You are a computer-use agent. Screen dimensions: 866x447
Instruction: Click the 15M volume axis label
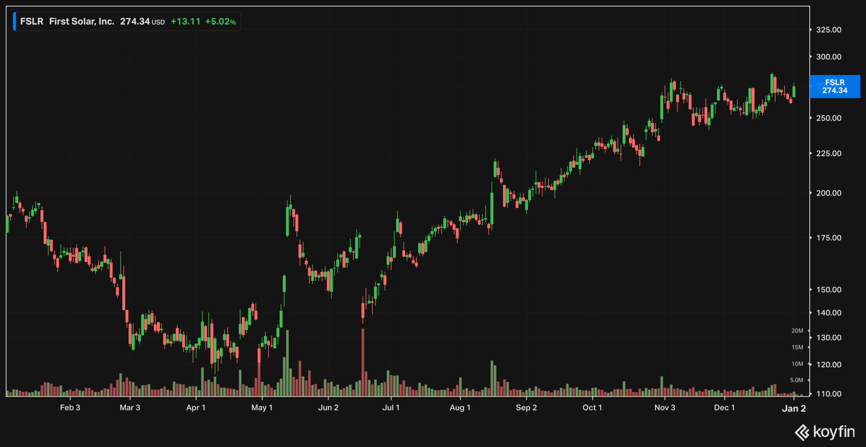tap(797, 347)
